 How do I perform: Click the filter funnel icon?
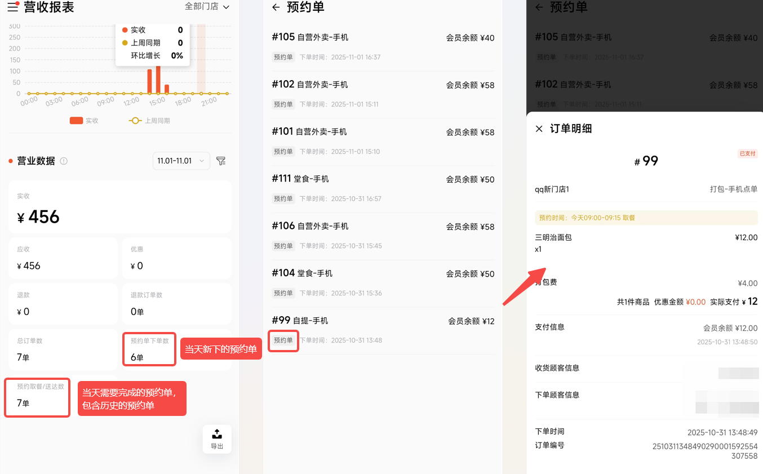coord(221,161)
